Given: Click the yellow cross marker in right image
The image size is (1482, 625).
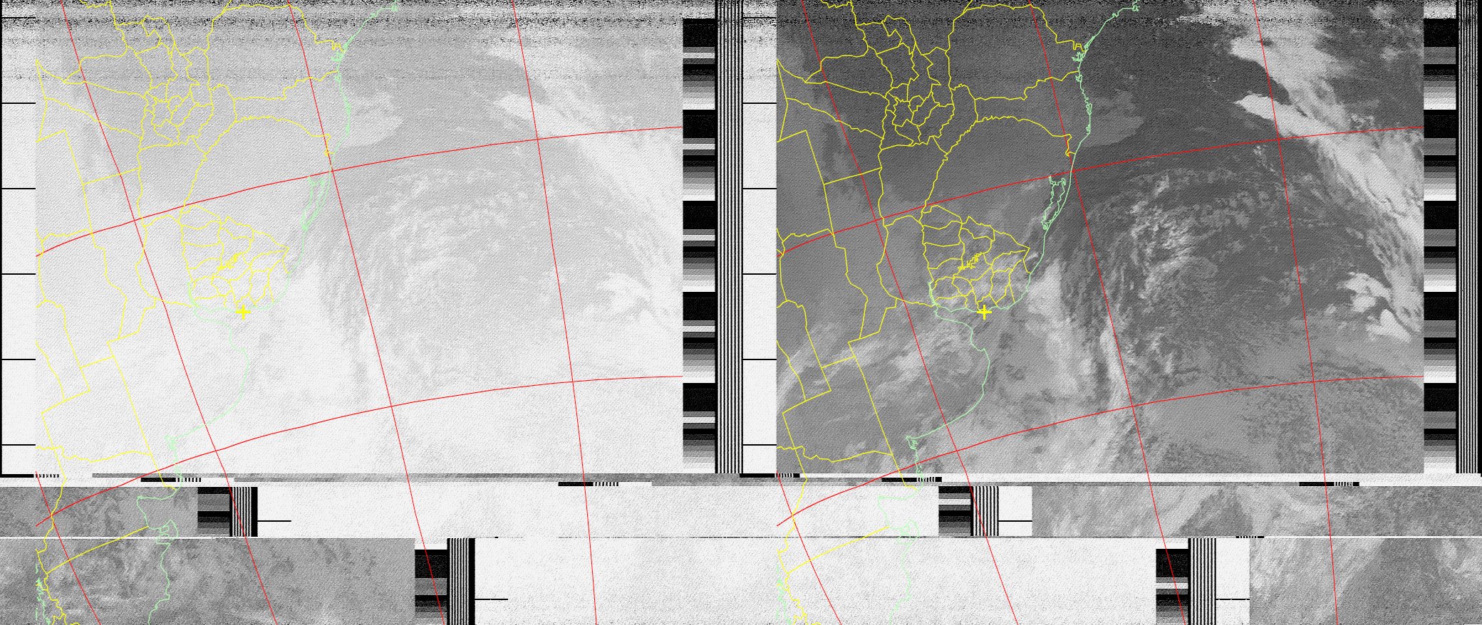Looking at the screenshot, I should (984, 312).
